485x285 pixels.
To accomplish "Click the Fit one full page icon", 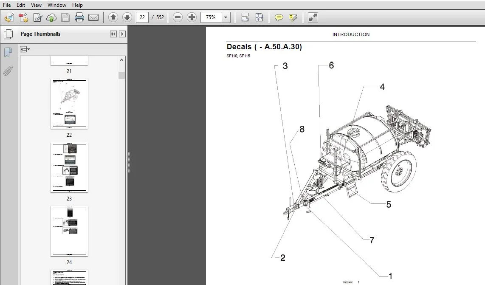I will click(259, 18).
